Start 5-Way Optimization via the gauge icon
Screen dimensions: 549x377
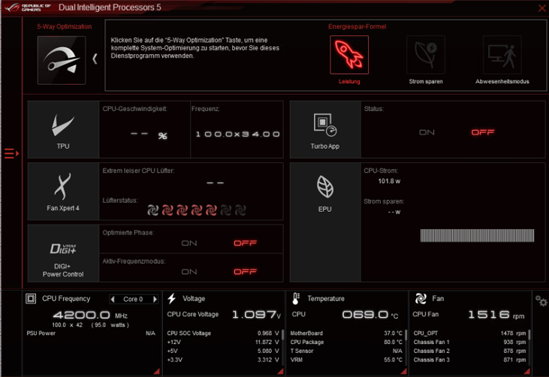pyautogui.click(x=62, y=60)
